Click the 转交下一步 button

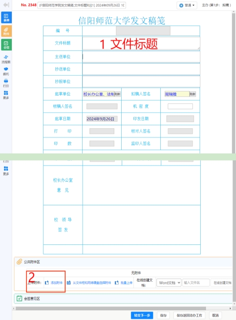click(142, 315)
